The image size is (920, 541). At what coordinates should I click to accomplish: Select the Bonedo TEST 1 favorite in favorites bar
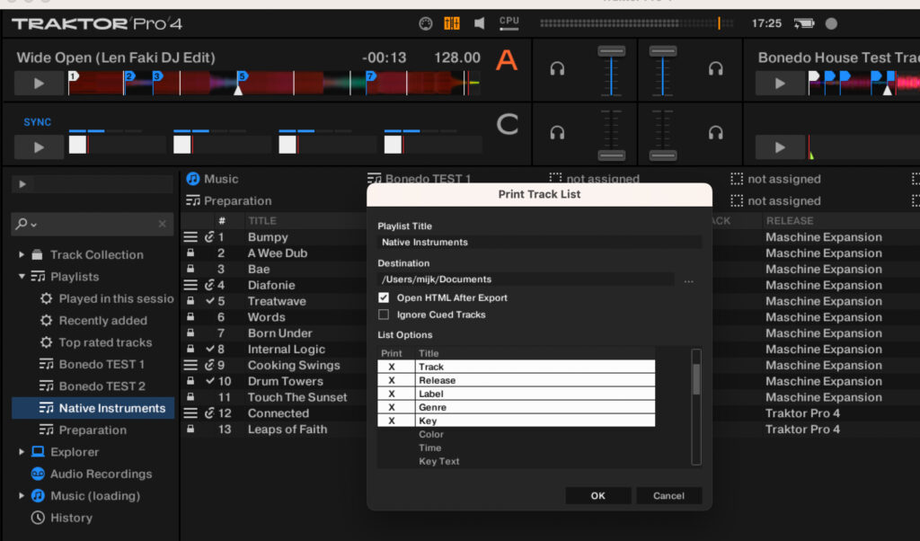pyautogui.click(x=420, y=178)
